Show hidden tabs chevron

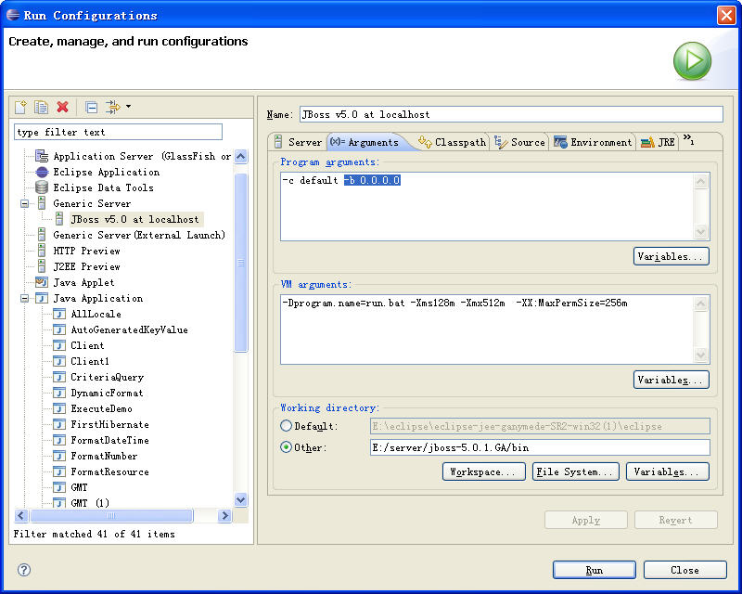tap(689, 139)
